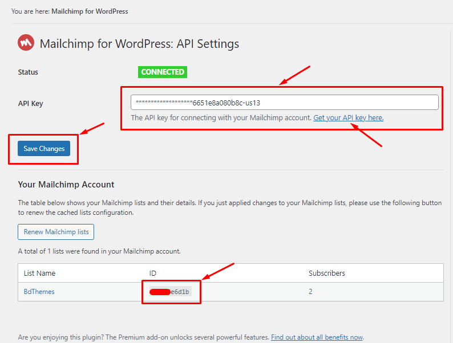Open the 'Get your API key here' link

(349, 118)
